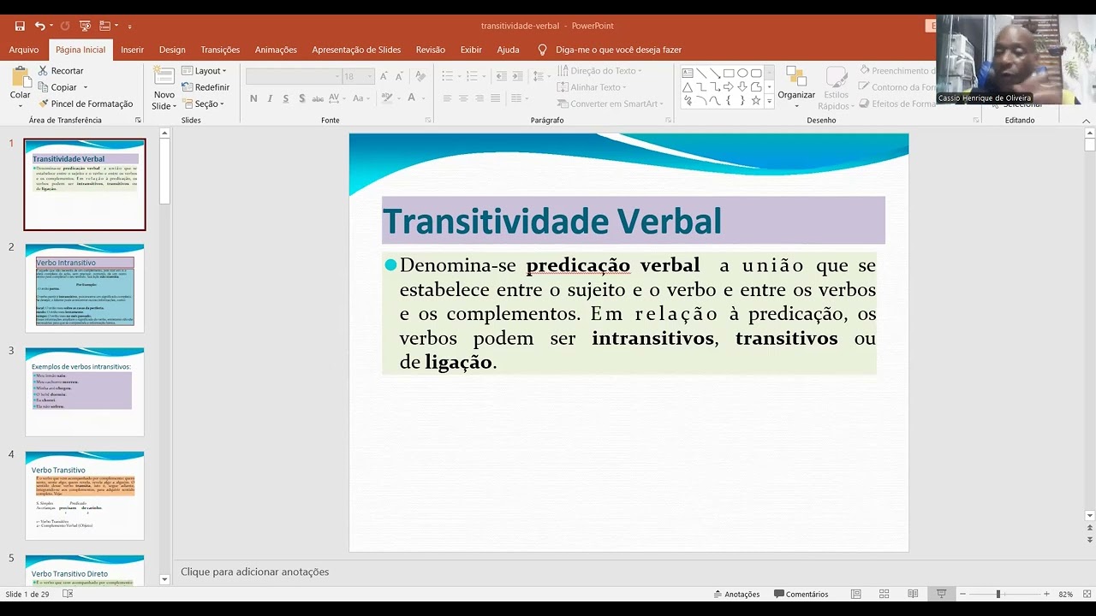Image resolution: width=1096 pixels, height=616 pixels.
Task: Switch to the Inserir tab
Action: click(132, 50)
